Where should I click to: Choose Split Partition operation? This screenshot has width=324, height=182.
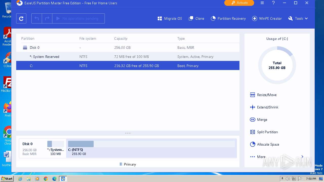click(x=264, y=132)
